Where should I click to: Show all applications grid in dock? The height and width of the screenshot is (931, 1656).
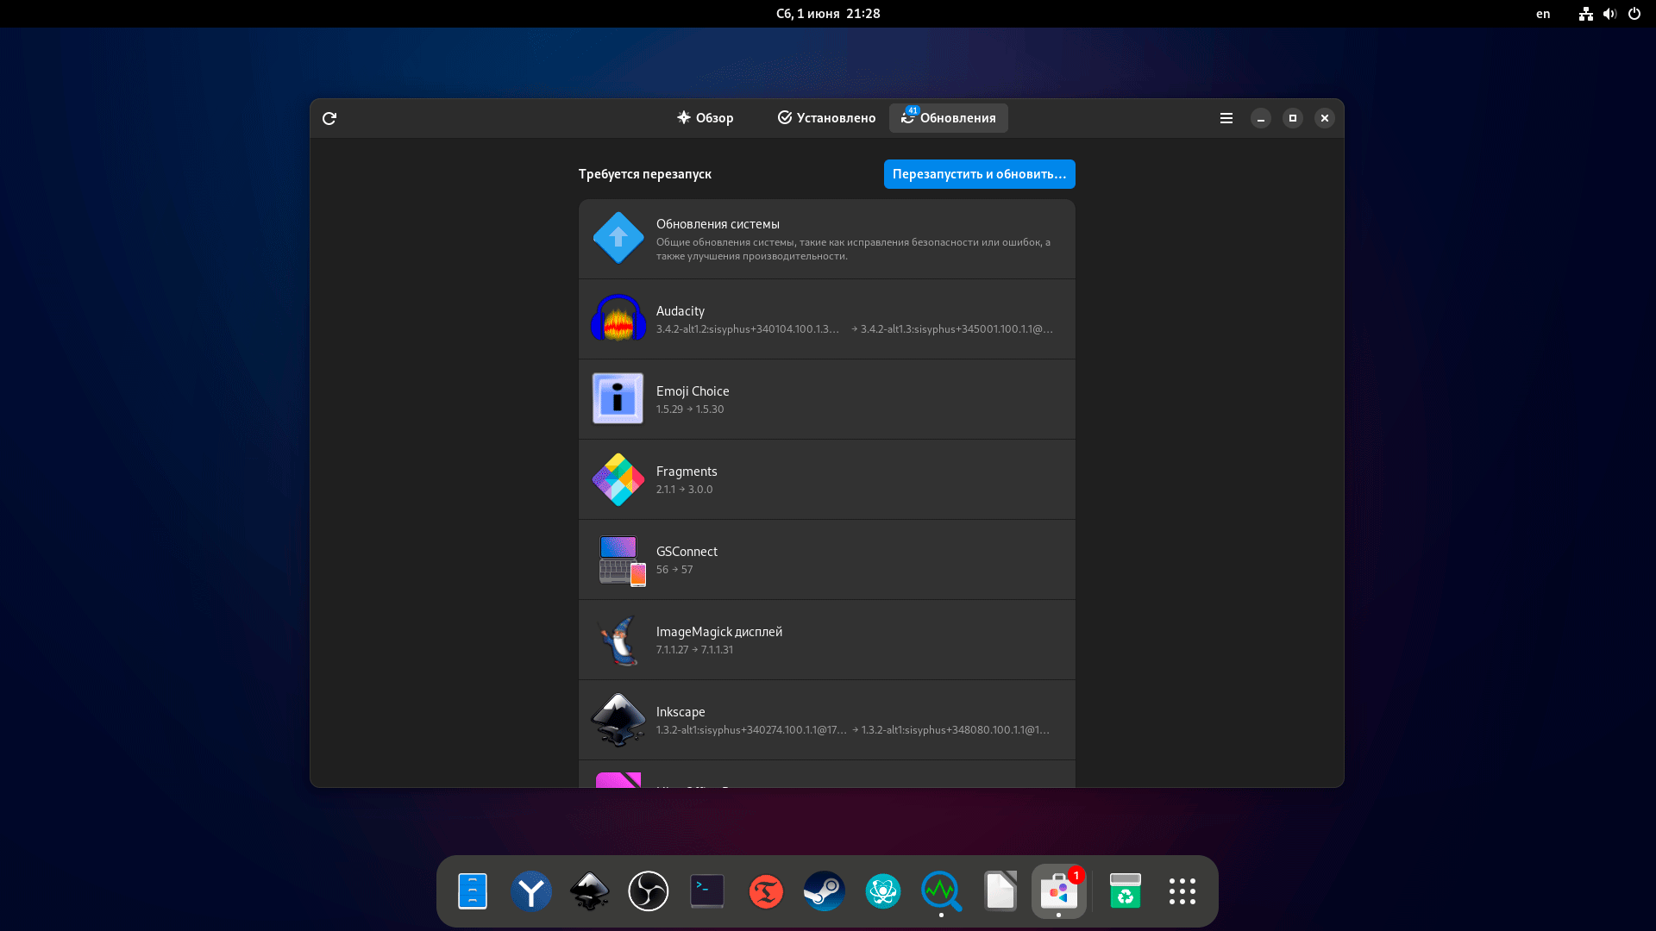[1182, 891]
